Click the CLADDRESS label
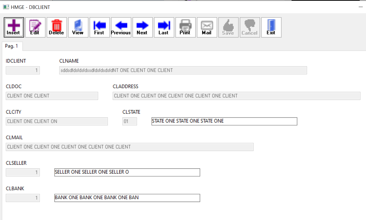This screenshot has width=366, height=220. click(x=126, y=87)
